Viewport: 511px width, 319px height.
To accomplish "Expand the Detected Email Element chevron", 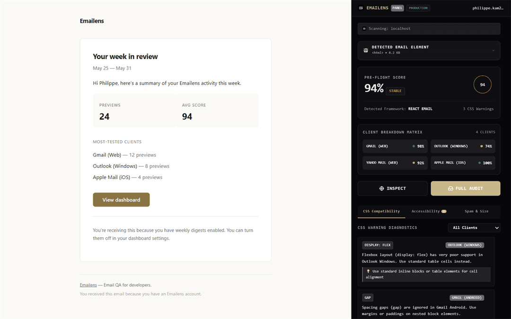I will pos(493,51).
